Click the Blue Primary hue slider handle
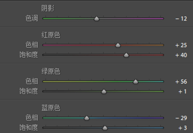 (87, 118)
